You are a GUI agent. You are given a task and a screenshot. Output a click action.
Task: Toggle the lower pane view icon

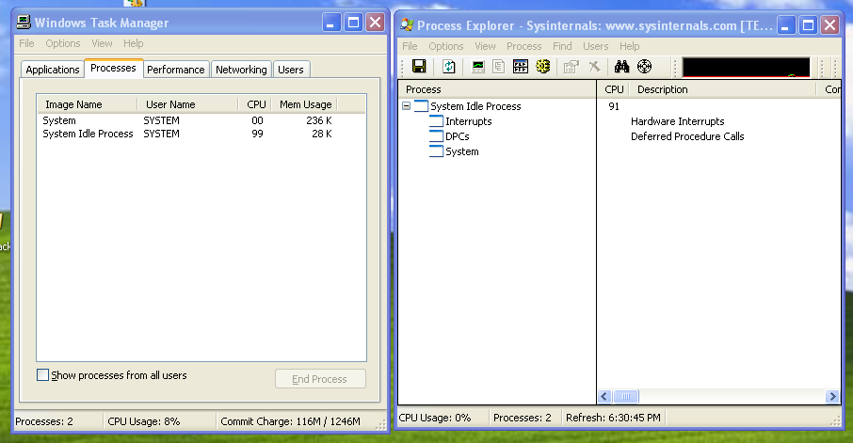pos(521,67)
